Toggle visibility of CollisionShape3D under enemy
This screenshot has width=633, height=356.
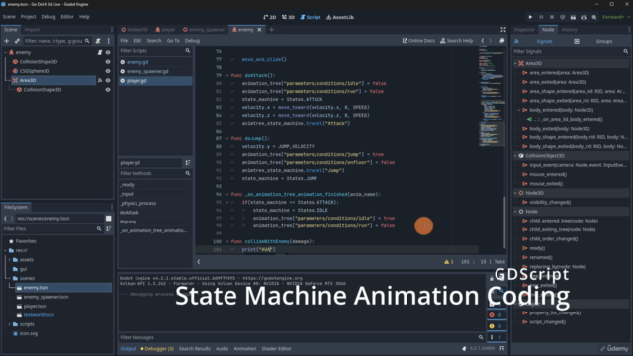pyautogui.click(x=108, y=62)
